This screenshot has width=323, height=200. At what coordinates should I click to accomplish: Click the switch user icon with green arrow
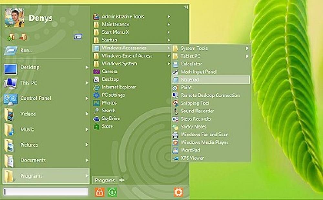pos(10,37)
